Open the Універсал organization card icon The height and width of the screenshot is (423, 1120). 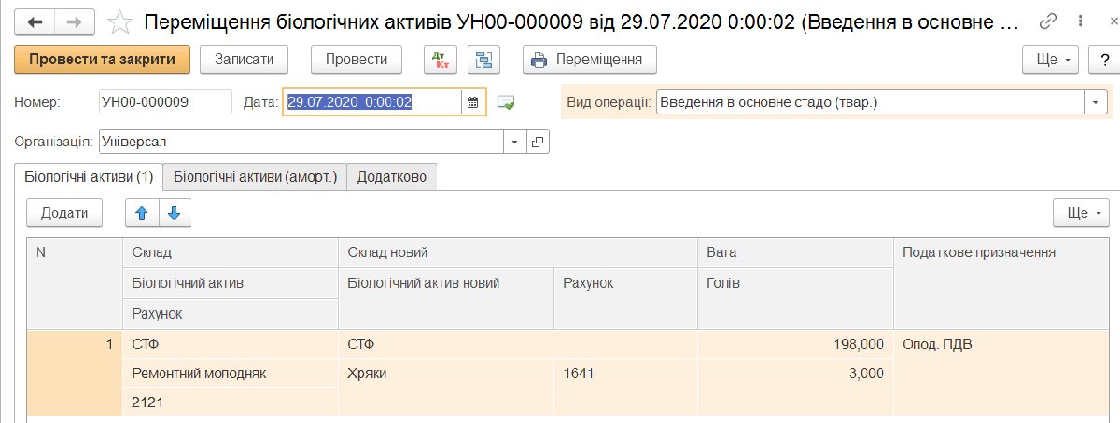539,142
